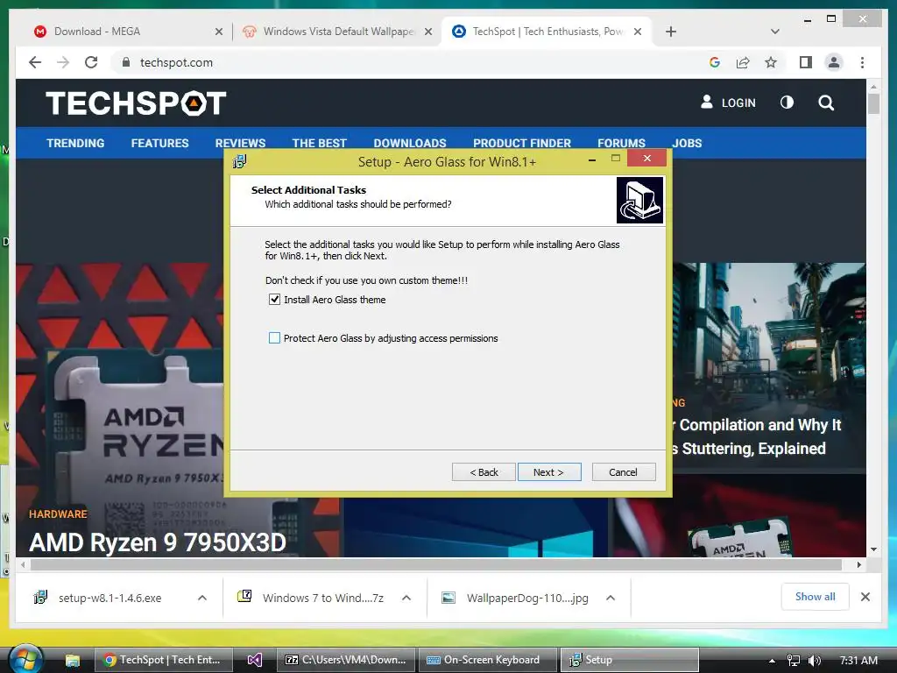The width and height of the screenshot is (897, 673).
Task: Expand options for setup-w8.1-1.4.6.exe download
Action: pyautogui.click(x=202, y=598)
